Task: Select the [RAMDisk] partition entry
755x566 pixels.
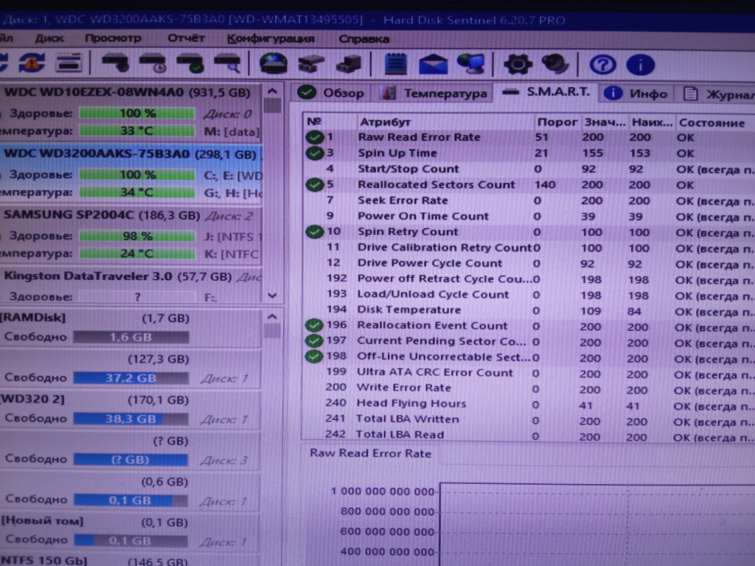Action: pyautogui.click(x=131, y=328)
